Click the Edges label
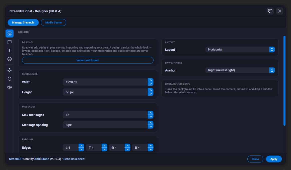 [26, 147]
